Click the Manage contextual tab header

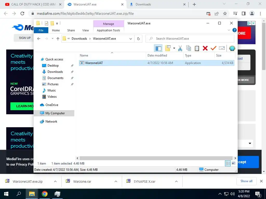click(109, 24)
